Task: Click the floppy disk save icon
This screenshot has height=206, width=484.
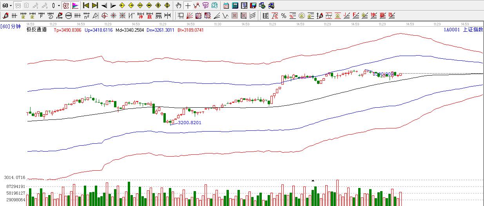Action: (x=253, y=5)
